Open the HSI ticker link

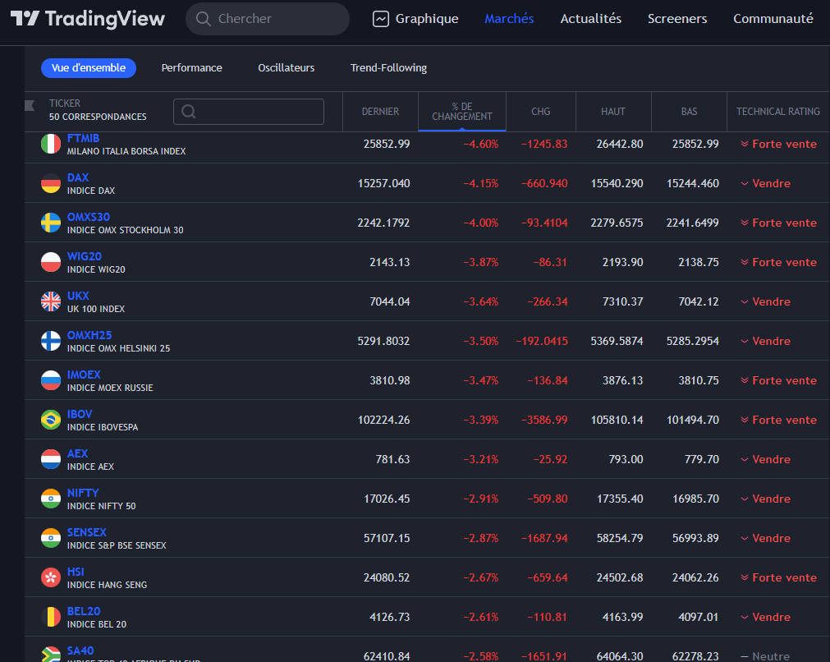coord(76,572)
